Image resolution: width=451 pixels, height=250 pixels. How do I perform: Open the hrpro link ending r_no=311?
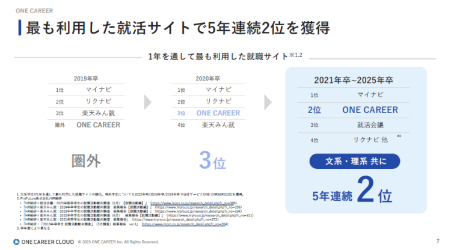tap(210, 215)
